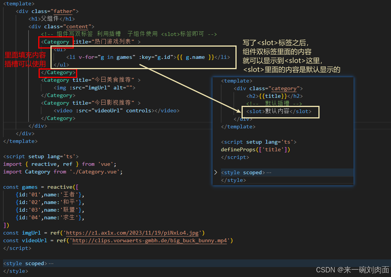Screen dimensions: 391x277
Task: Click the const videoUrl variable name
Action: click(34, 241)
